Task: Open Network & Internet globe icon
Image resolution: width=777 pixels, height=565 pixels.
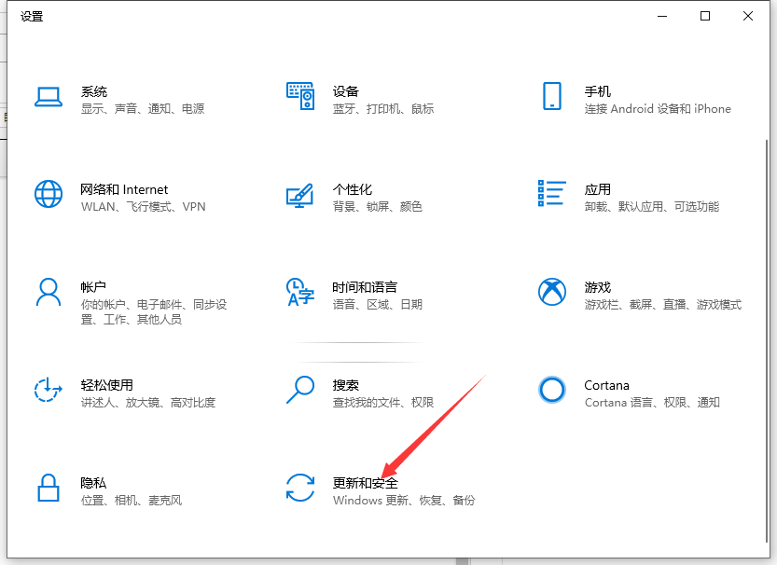Action: [48, 194]
